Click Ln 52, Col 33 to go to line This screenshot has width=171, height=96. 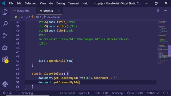tap(68, 93)
